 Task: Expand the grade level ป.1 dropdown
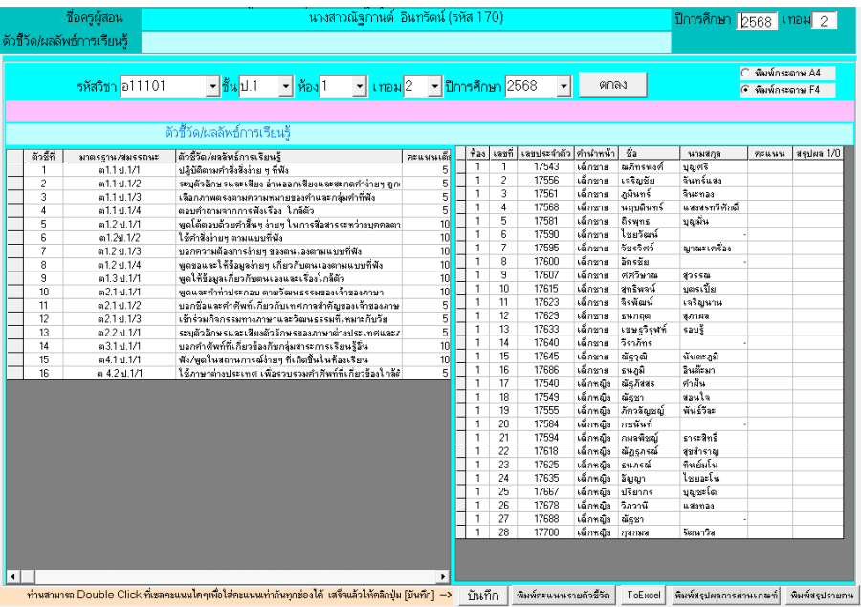(285, 87)
